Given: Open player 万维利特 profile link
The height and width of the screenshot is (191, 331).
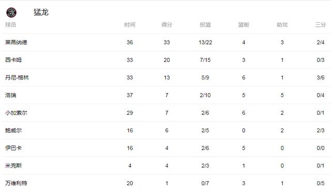Looking at the screenshot, I should 16,183.
